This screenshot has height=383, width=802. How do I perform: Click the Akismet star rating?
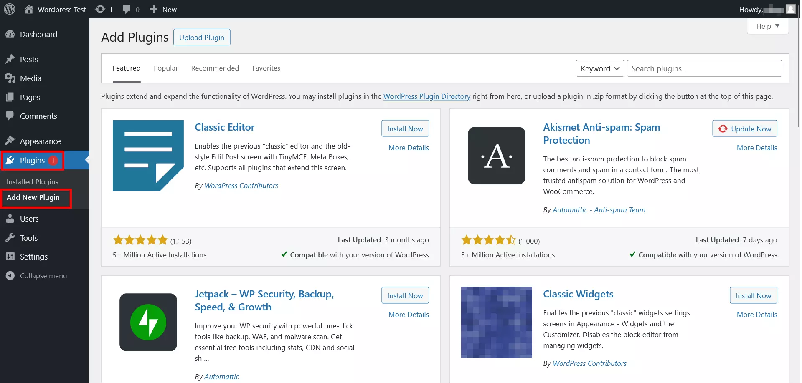(x=489, y=240)
